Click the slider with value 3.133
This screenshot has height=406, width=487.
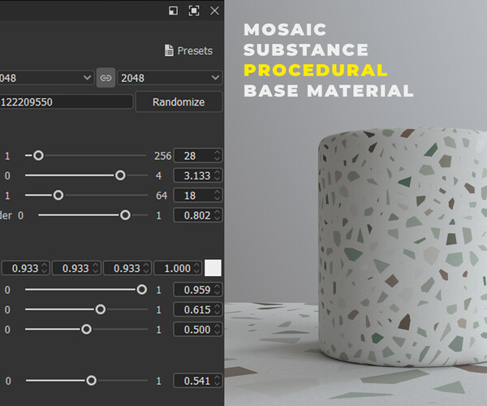[86, 175]
